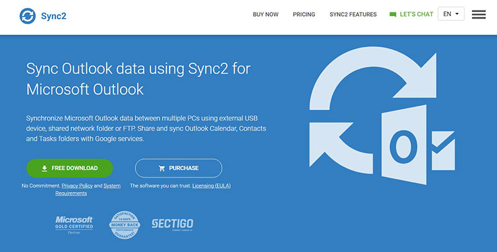Viewport: 497px width, 252px height.
Task: Expand the EN language dropdown
Action: (451, 14)
